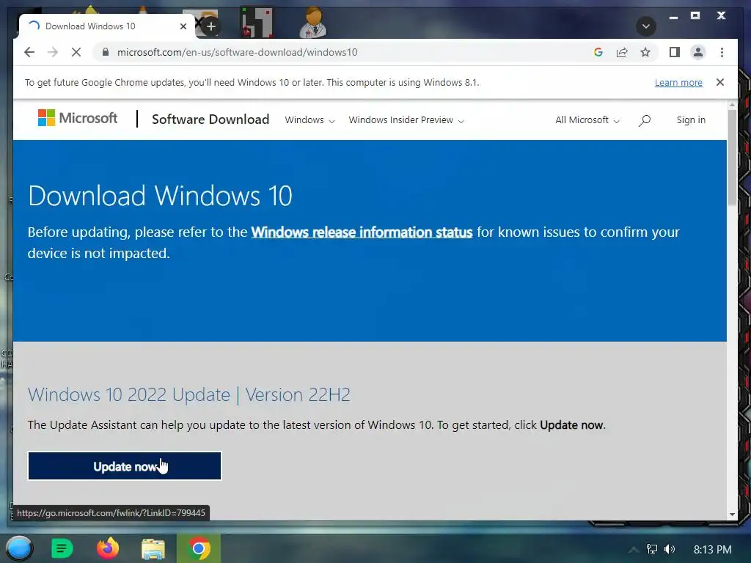751x563 pixels.
Task: Open the Learn more link
Action: 678,82
